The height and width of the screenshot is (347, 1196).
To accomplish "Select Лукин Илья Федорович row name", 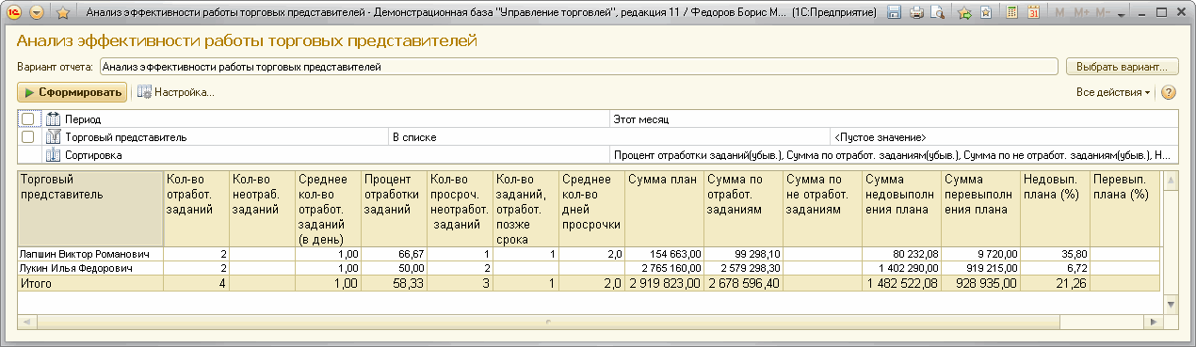I will (90, 268).
